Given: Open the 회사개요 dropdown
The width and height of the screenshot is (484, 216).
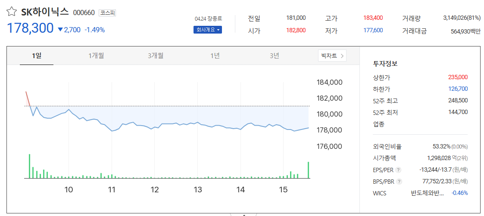Looking at the screenshot, I should [x=208, y=30].
